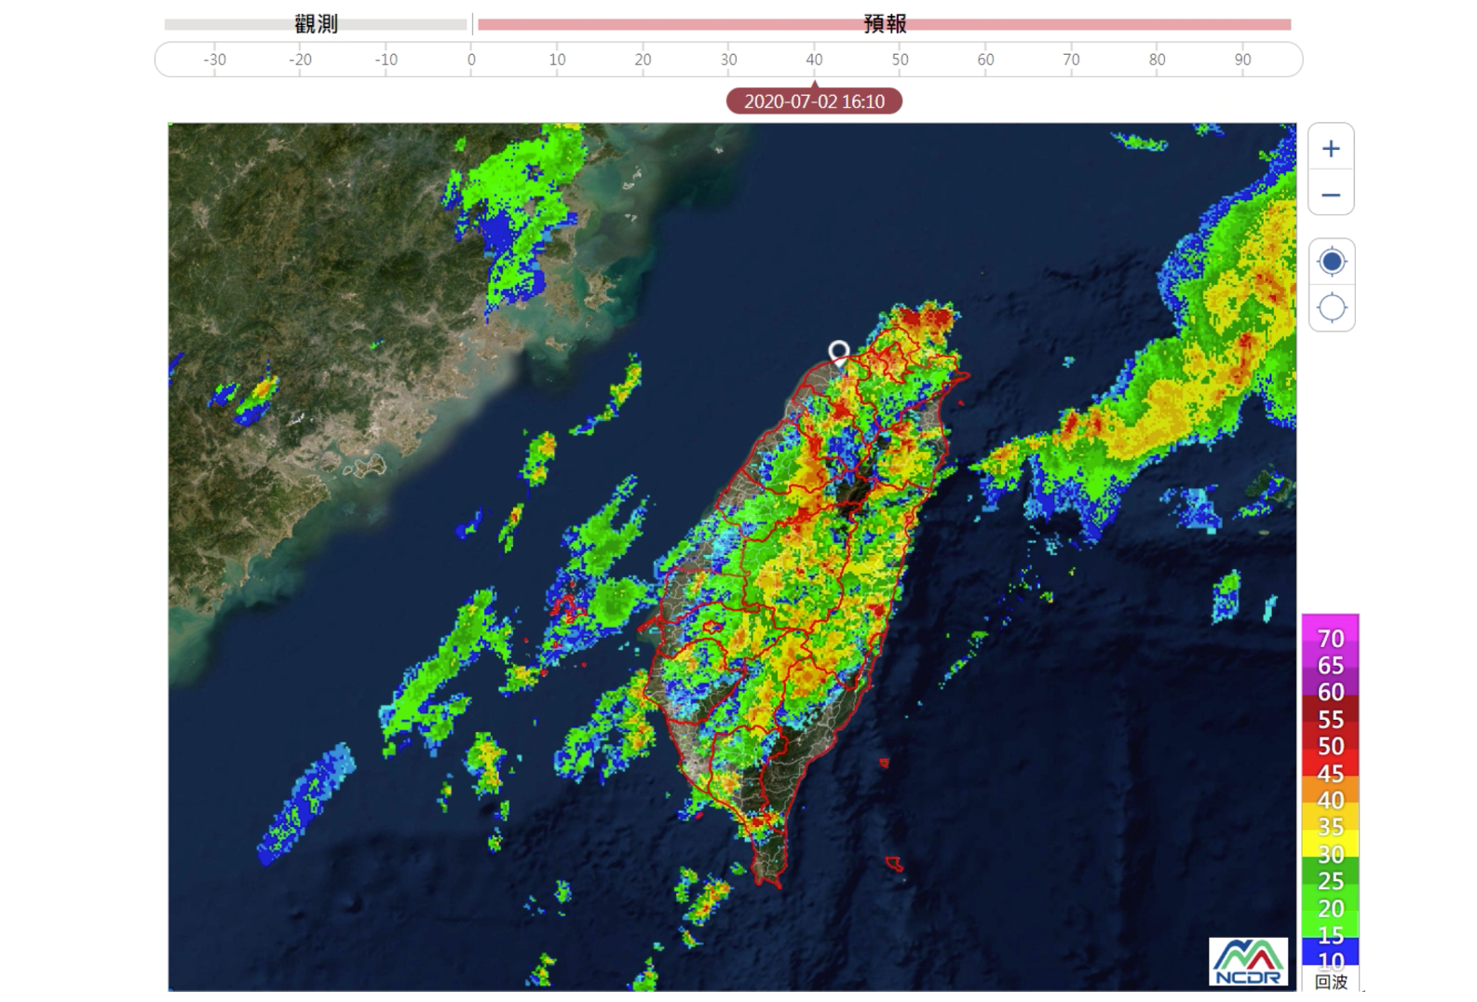Select the 預報 forecast section label
Screen dimensions: 1477x1002
[x=884, y=24]
